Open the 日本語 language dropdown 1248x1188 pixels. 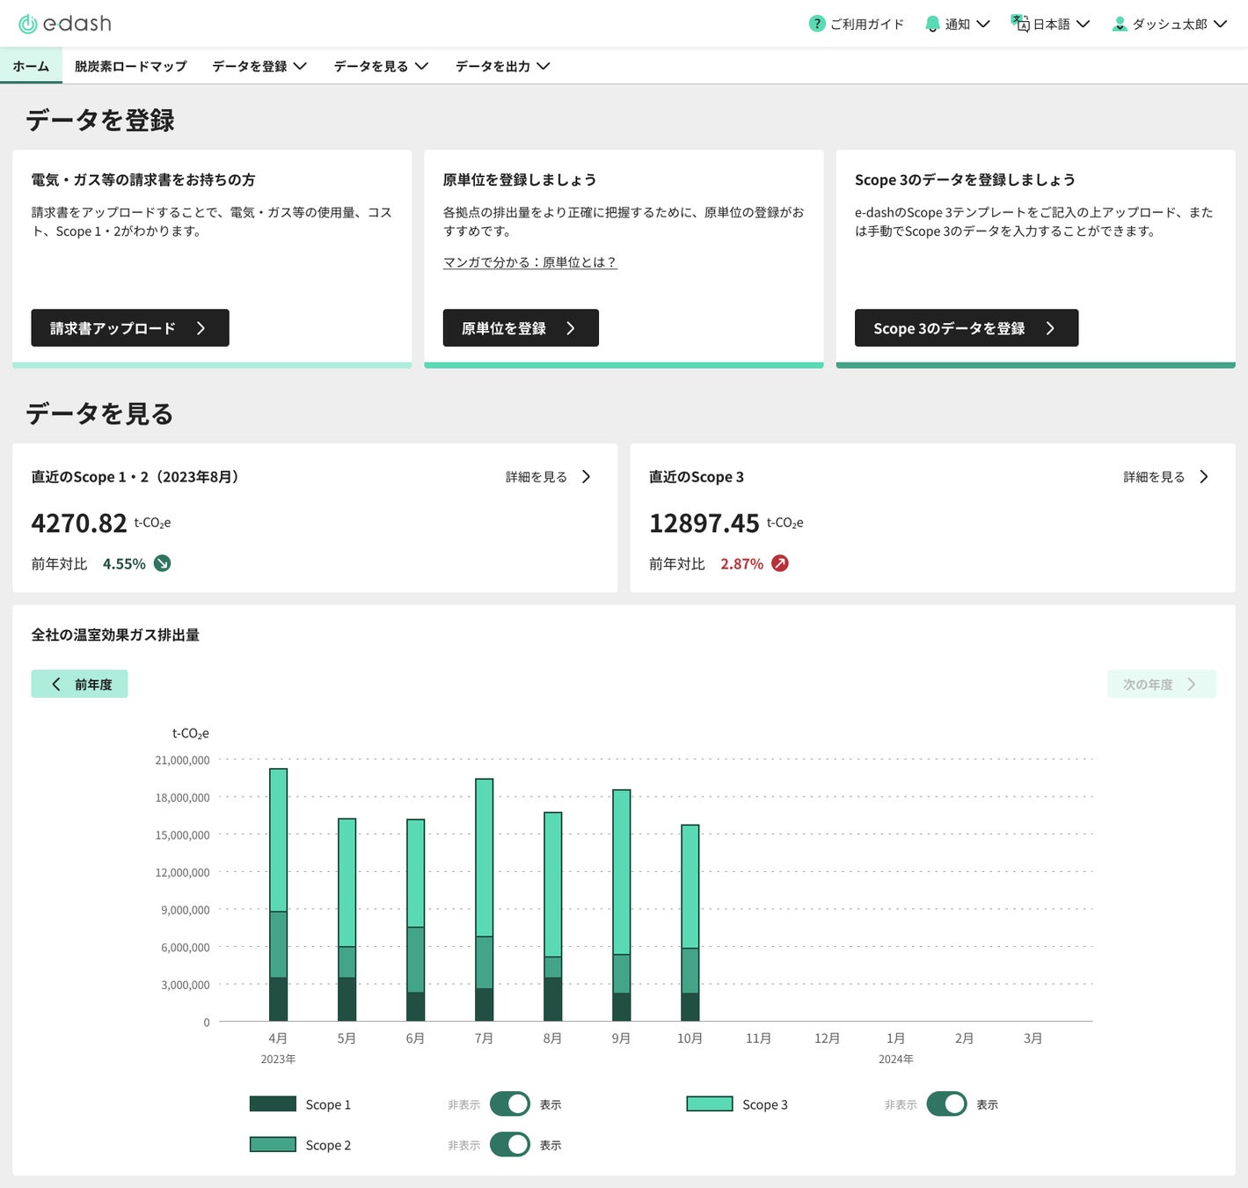point(1051,24)
